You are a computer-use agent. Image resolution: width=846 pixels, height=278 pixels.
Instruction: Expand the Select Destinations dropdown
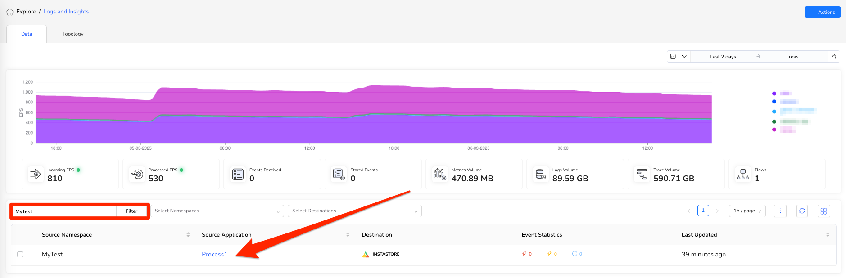pos(354,211)
